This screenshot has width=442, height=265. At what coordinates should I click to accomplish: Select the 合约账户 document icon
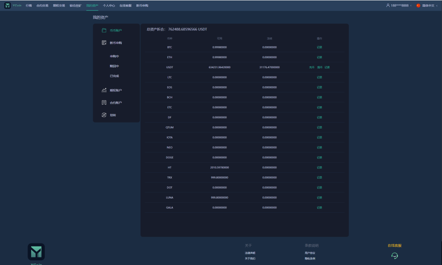tap(104, 103)
